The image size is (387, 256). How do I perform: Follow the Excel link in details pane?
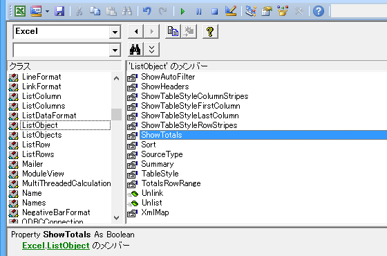[33, 246]
